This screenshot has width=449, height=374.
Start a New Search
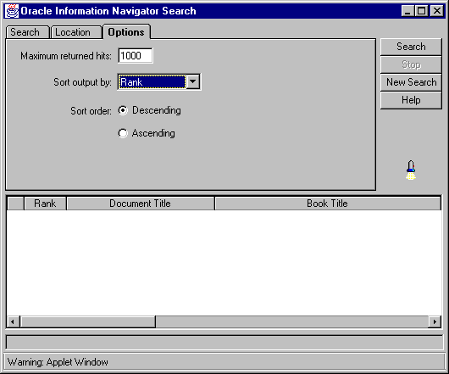(411, 82)
